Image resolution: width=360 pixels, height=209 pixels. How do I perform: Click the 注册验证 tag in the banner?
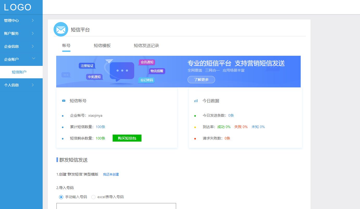click(x=87, y=66)
